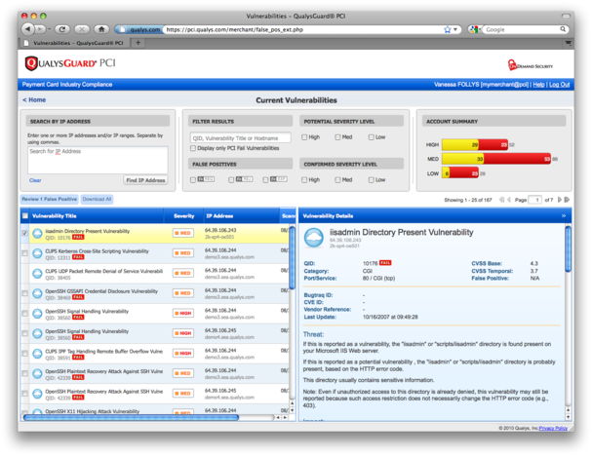Screen dimensions: 592x456
Task: Open the Privacy Policy footer link
Action: [x=553, y=428]
